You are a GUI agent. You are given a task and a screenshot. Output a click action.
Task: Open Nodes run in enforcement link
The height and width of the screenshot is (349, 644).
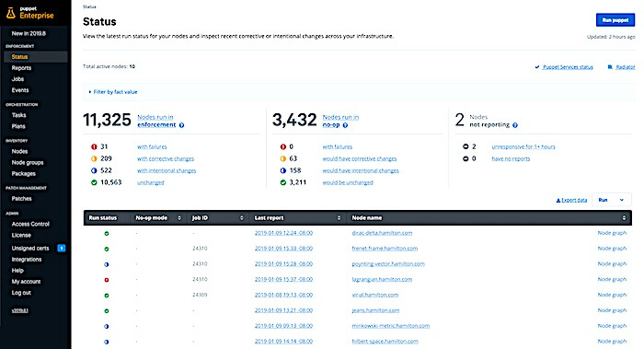pos(156,121)
